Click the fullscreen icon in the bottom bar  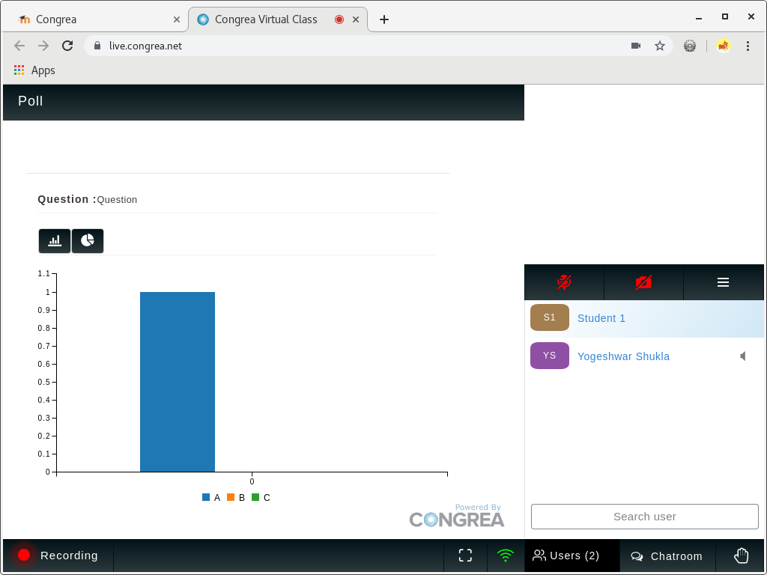(464, 556)
